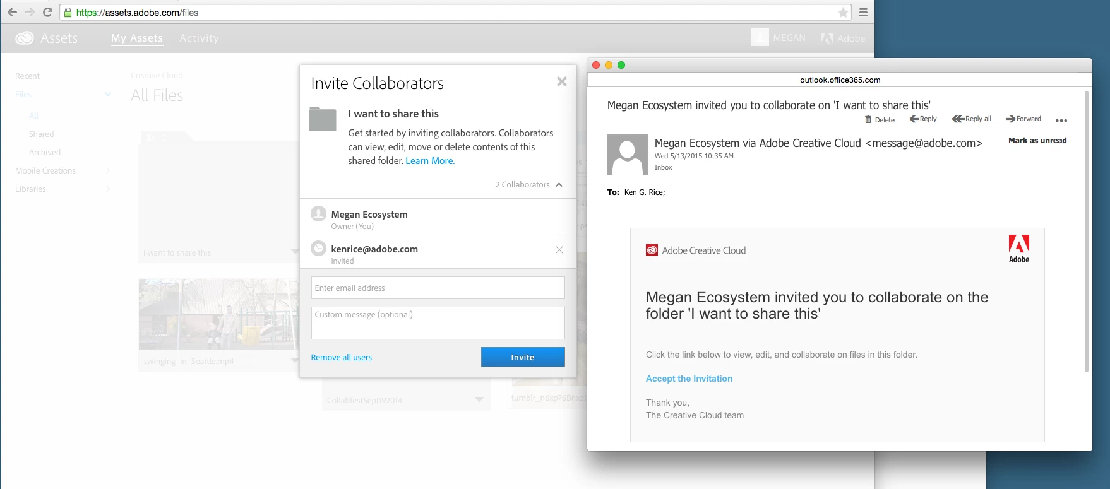Open the Learn More link
This screenshot has height=489, width=1110.
pyautogui.click(x=430, y=161)
